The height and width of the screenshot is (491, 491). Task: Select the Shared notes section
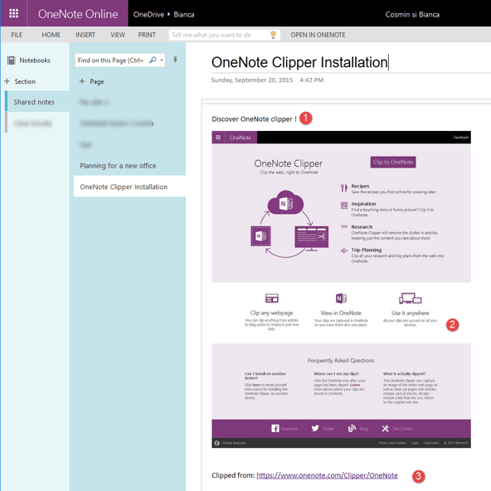[x=37, y=102]
